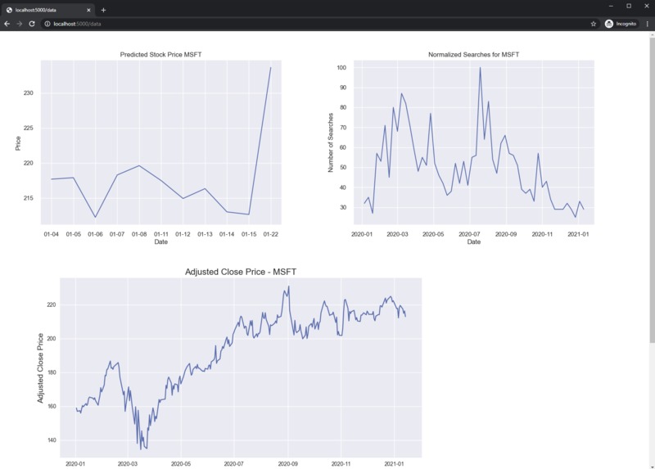
Task: Focus the address bar showing localhost:5000/data
Action: pos(318,24)
